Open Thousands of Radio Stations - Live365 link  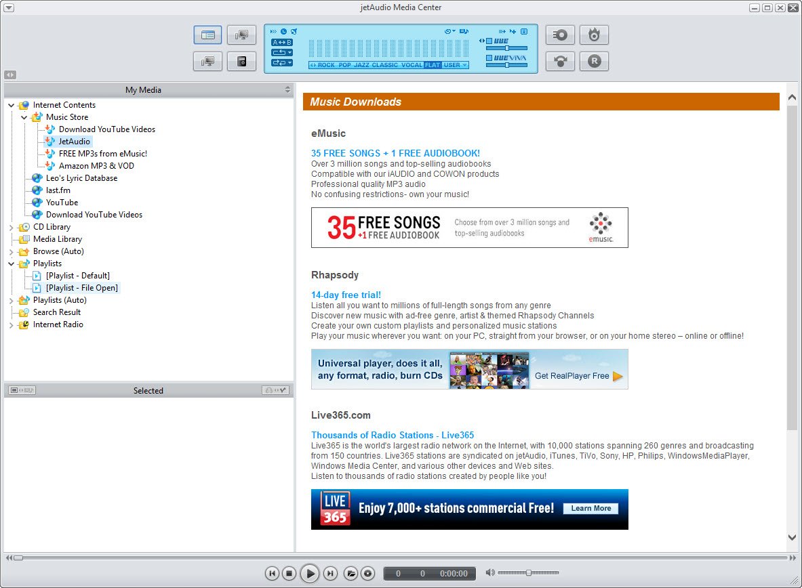pyautogui.click(x=393, y=435)
